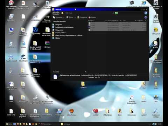Open the address bar history dropdown arrow
Screen dimensions: 168x126
[x=113, y=13]
